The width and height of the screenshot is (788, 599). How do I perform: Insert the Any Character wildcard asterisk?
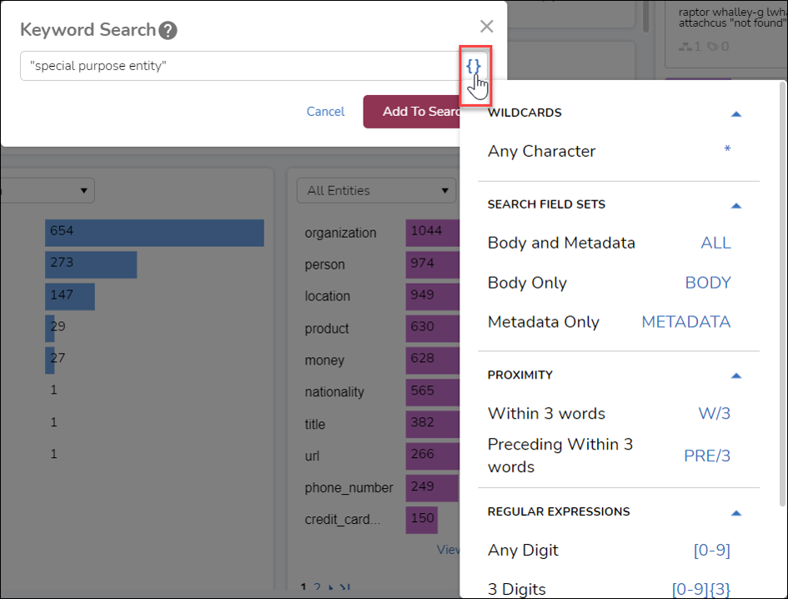727,148
